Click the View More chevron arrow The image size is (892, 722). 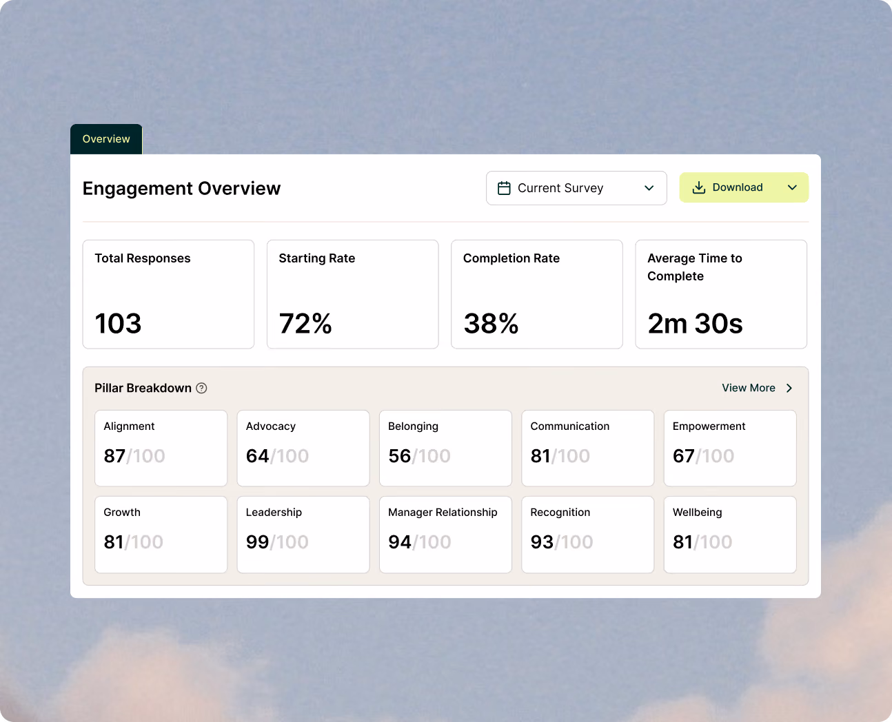(789, 388)
